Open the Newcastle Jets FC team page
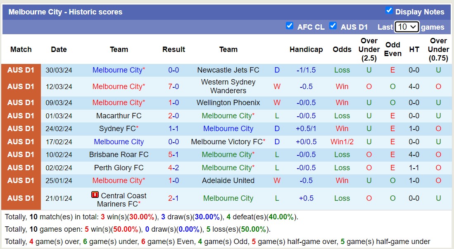 [228, 70]
